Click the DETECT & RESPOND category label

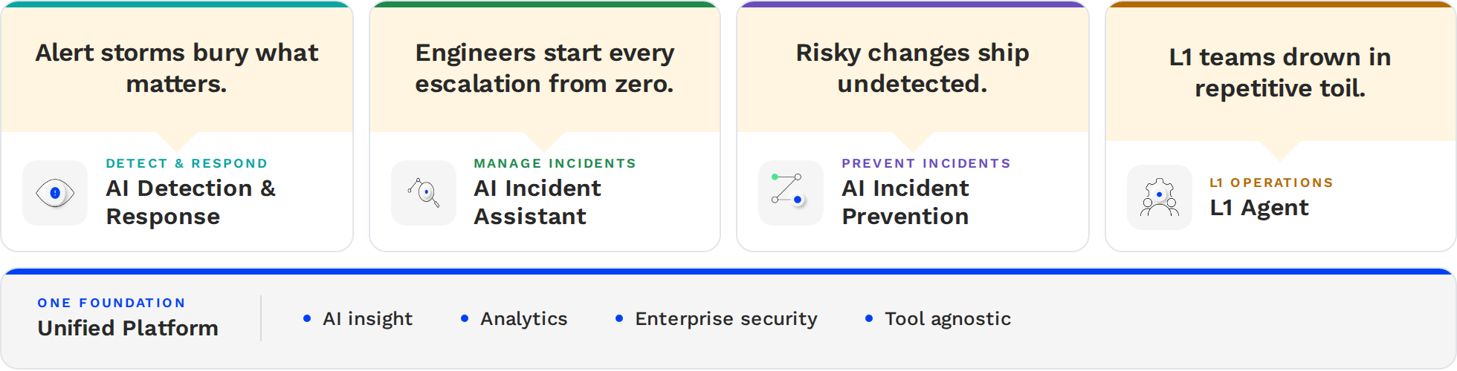(187, 163)
